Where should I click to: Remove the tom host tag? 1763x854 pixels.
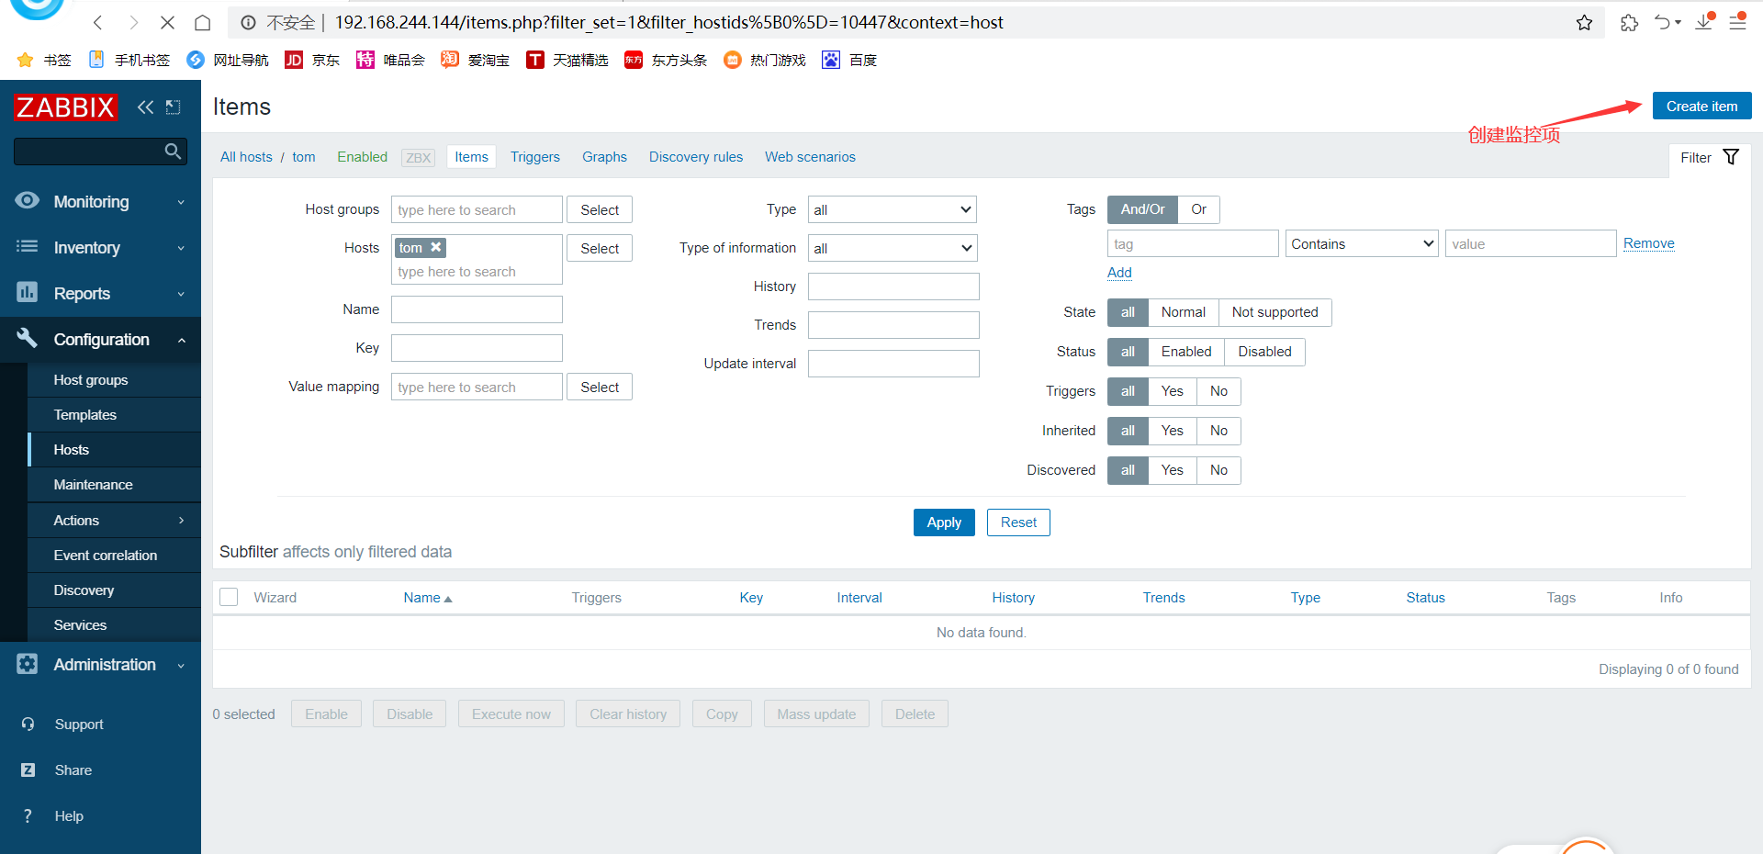pos(436,247)
